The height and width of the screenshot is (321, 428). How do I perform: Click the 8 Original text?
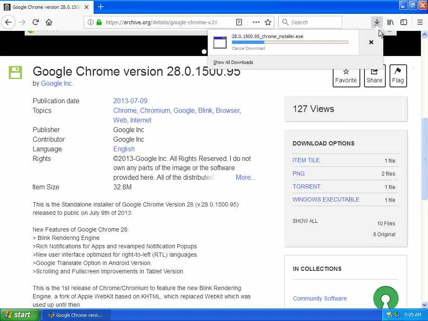click(x=384, y=234)
